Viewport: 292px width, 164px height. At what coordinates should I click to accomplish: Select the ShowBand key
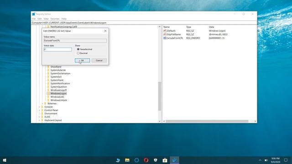56,67
